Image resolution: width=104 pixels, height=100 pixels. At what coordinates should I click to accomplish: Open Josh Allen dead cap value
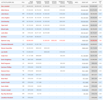pyautogui.click(x=84, y=33)
